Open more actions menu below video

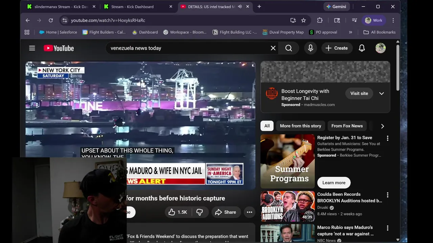click(x=249, y=212)
